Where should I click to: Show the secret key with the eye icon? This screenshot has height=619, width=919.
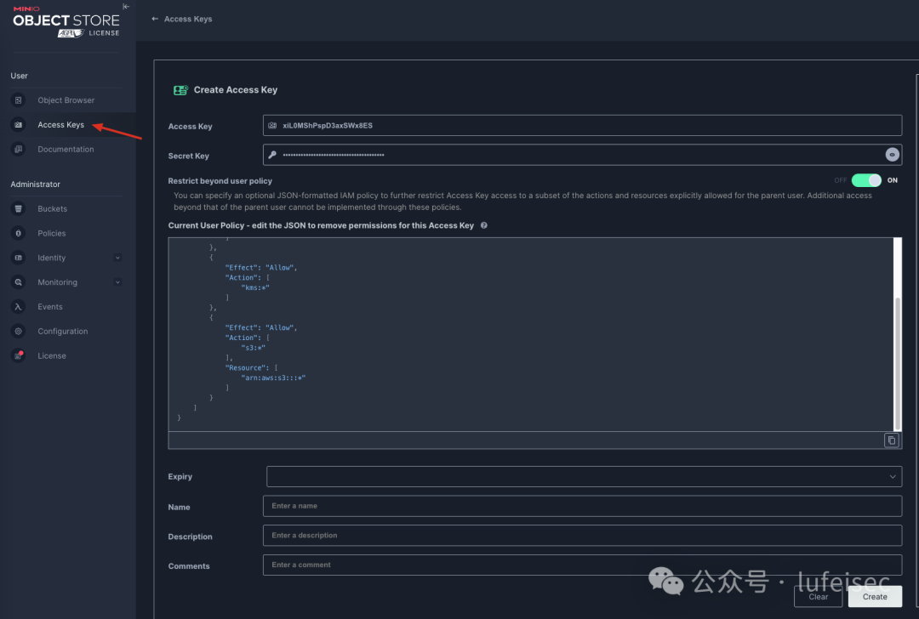click(892, 155)
